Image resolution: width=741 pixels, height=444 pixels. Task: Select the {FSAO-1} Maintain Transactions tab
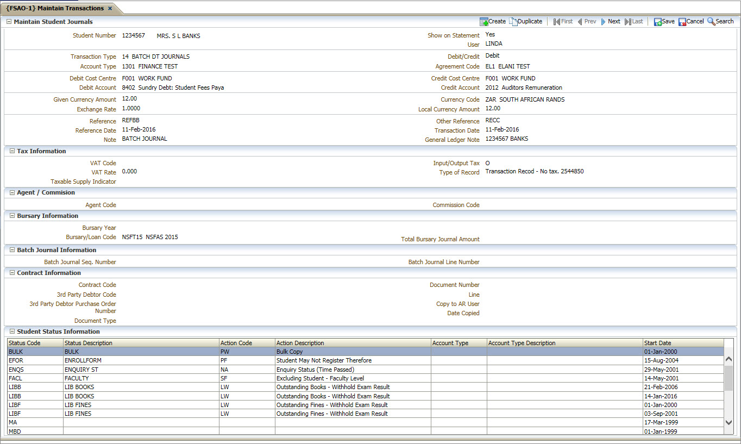54,8
